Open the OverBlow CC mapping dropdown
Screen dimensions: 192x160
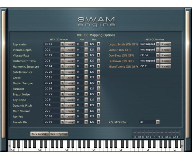(158, 55)
